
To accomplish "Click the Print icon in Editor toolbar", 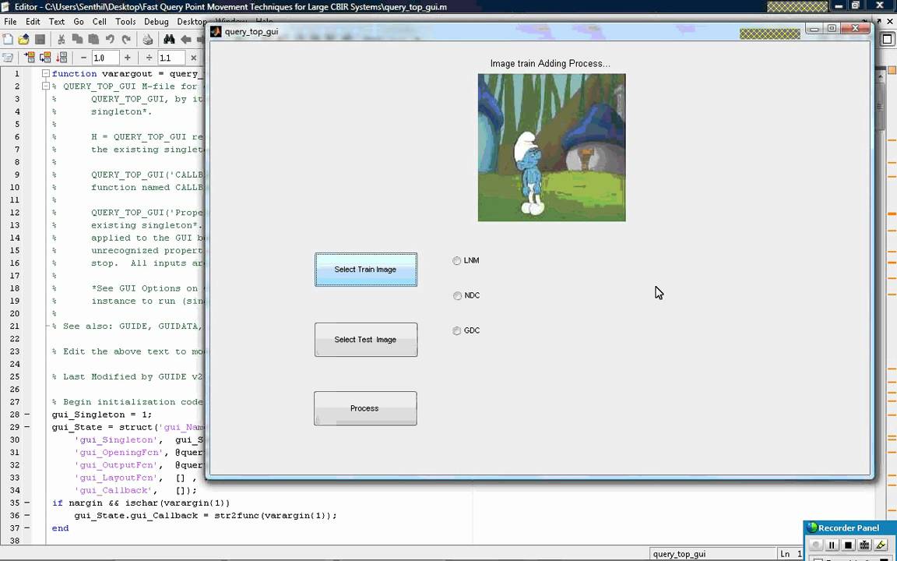I will point(148,39).
